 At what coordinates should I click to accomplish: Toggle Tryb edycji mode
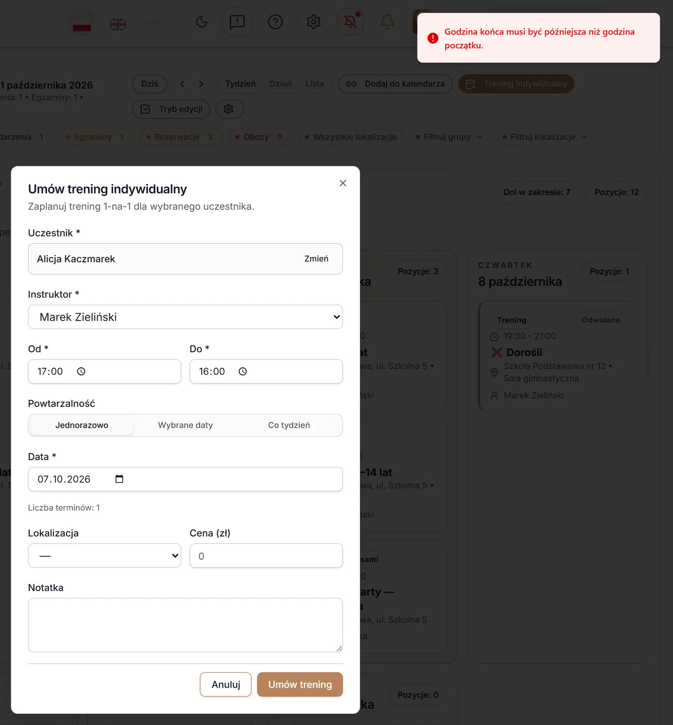pyautogui.click(x=171, y=109)
